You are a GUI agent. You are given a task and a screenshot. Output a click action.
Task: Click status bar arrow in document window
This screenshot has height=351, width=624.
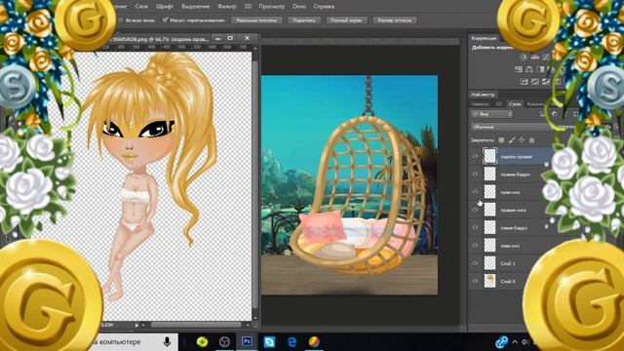136,325
